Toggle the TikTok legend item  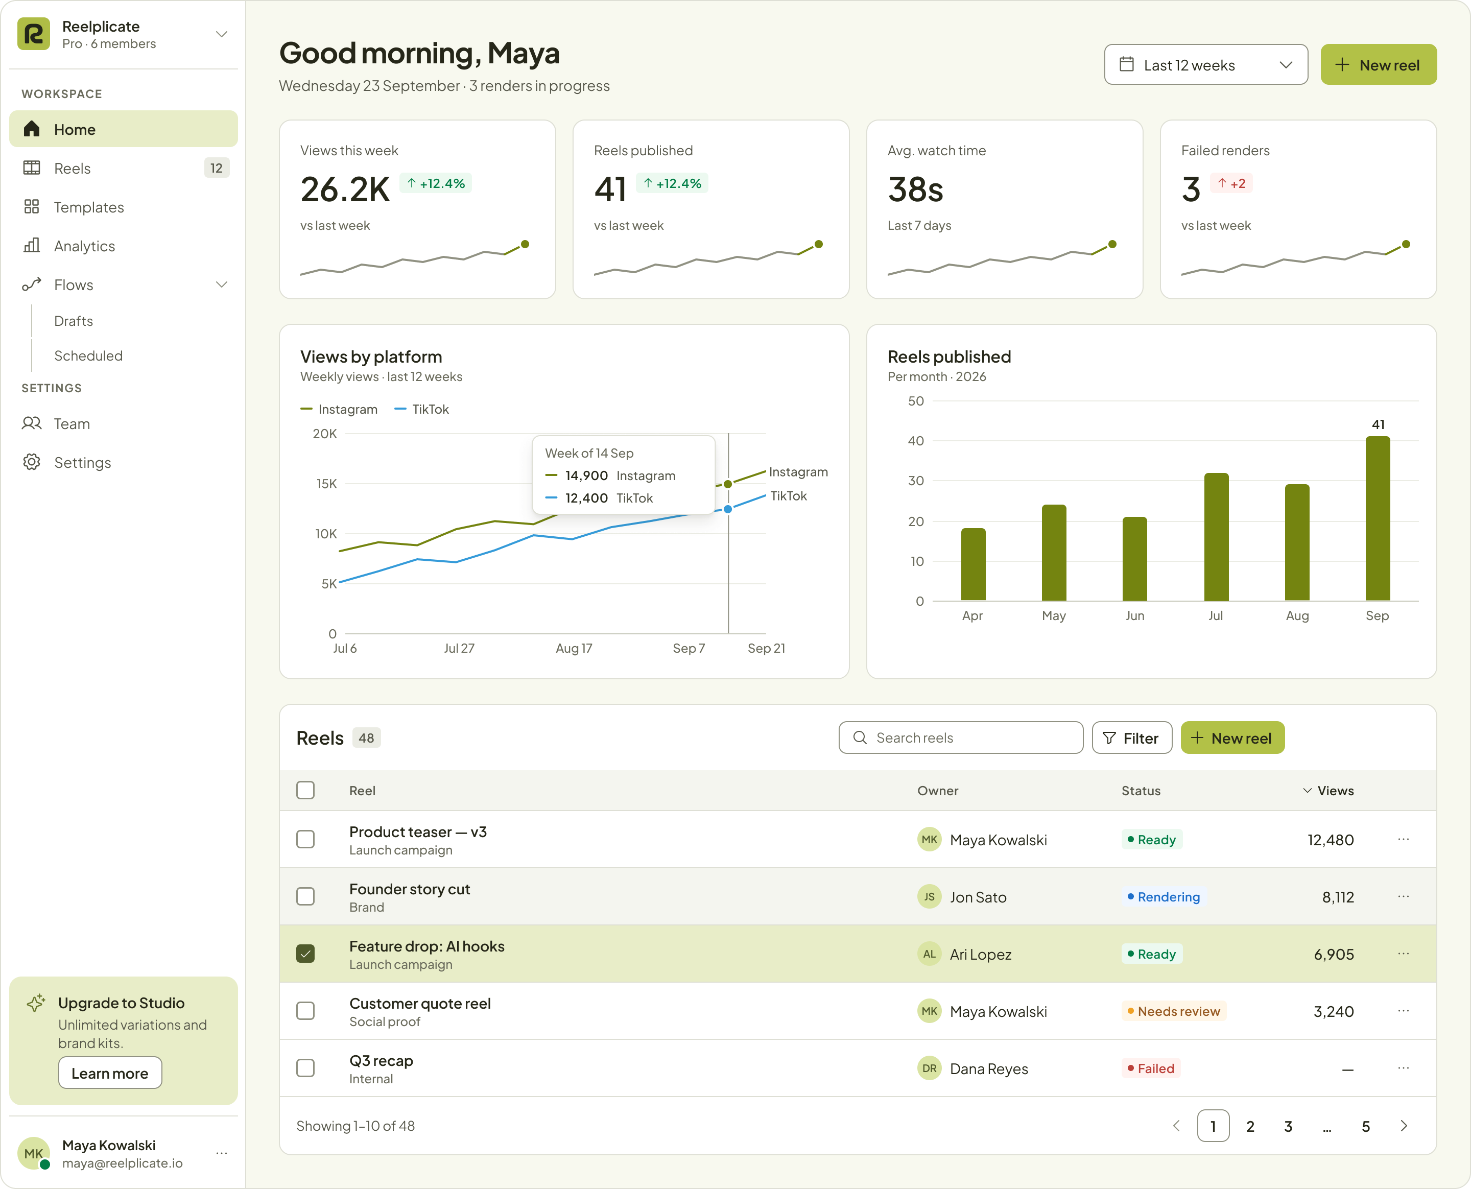click(422, 409)
